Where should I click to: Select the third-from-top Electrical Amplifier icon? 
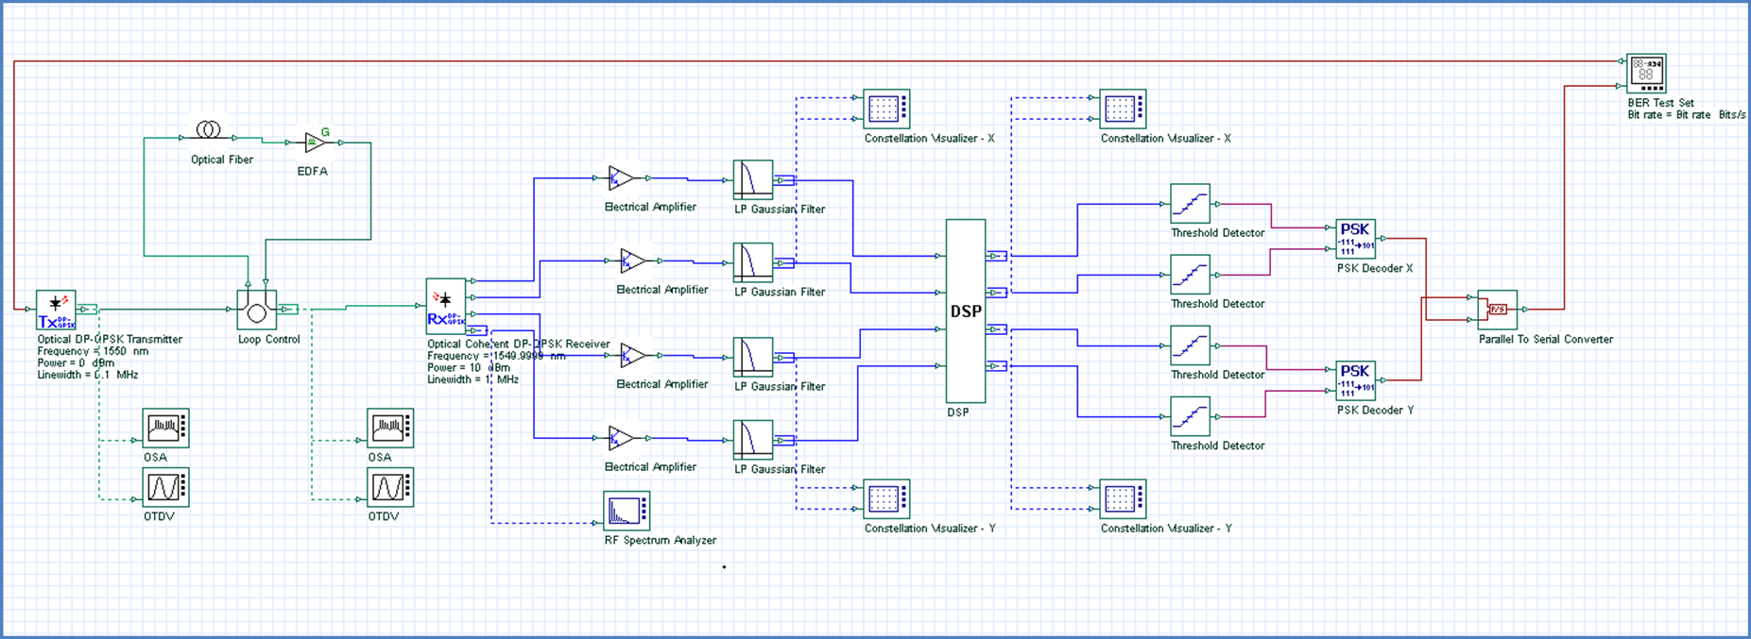click(634, 355)
